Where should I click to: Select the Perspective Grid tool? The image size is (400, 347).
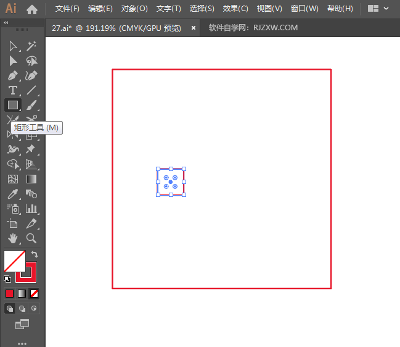31,164
